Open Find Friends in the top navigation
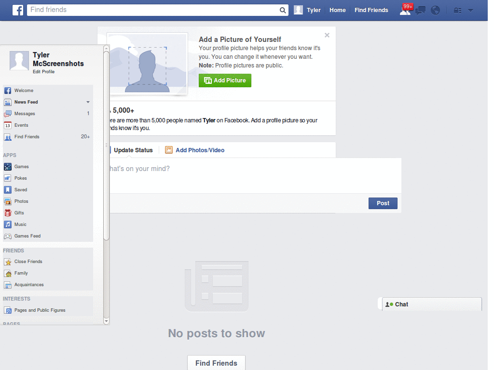494x370 pixels. tap(371, 10)
